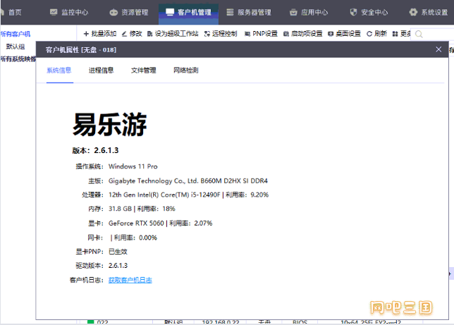Click the i5-12490F processor text

[x=164, y=195]
